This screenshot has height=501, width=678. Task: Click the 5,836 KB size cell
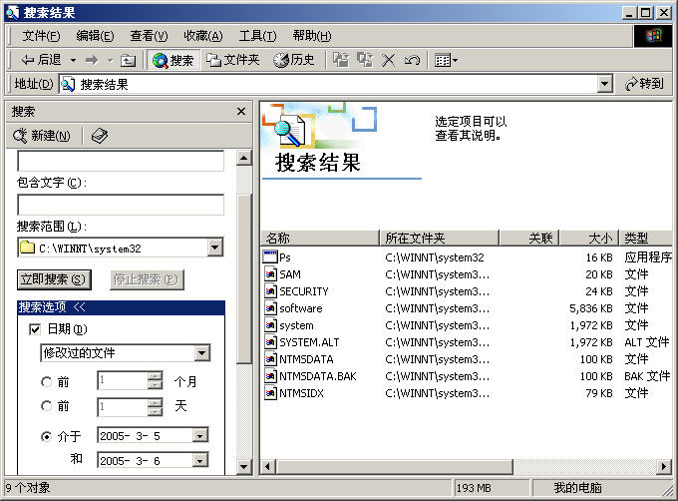[x=590, y=308]
